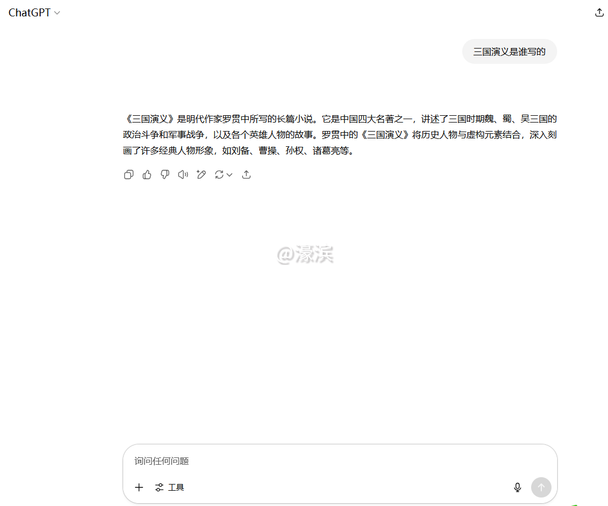
Task: Click the user's question bubble 三国演义是谁写的
Action: tap(509, 51)
